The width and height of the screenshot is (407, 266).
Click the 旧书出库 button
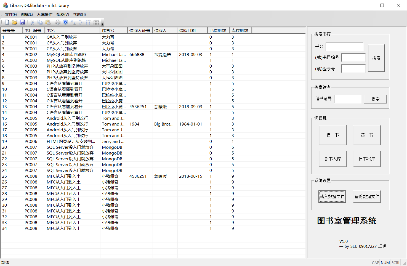367,159
